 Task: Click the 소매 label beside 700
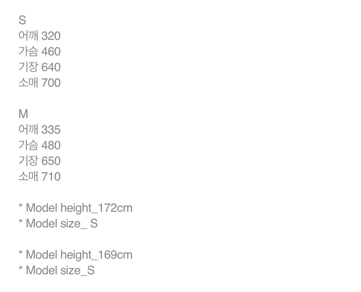28,83
